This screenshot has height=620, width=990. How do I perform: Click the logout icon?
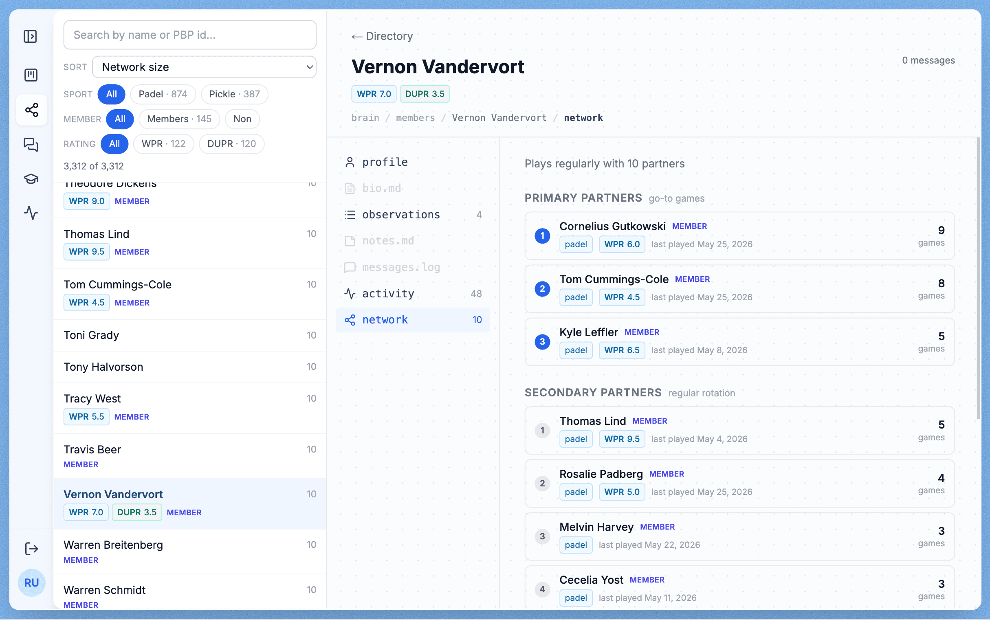coord(31,549)
